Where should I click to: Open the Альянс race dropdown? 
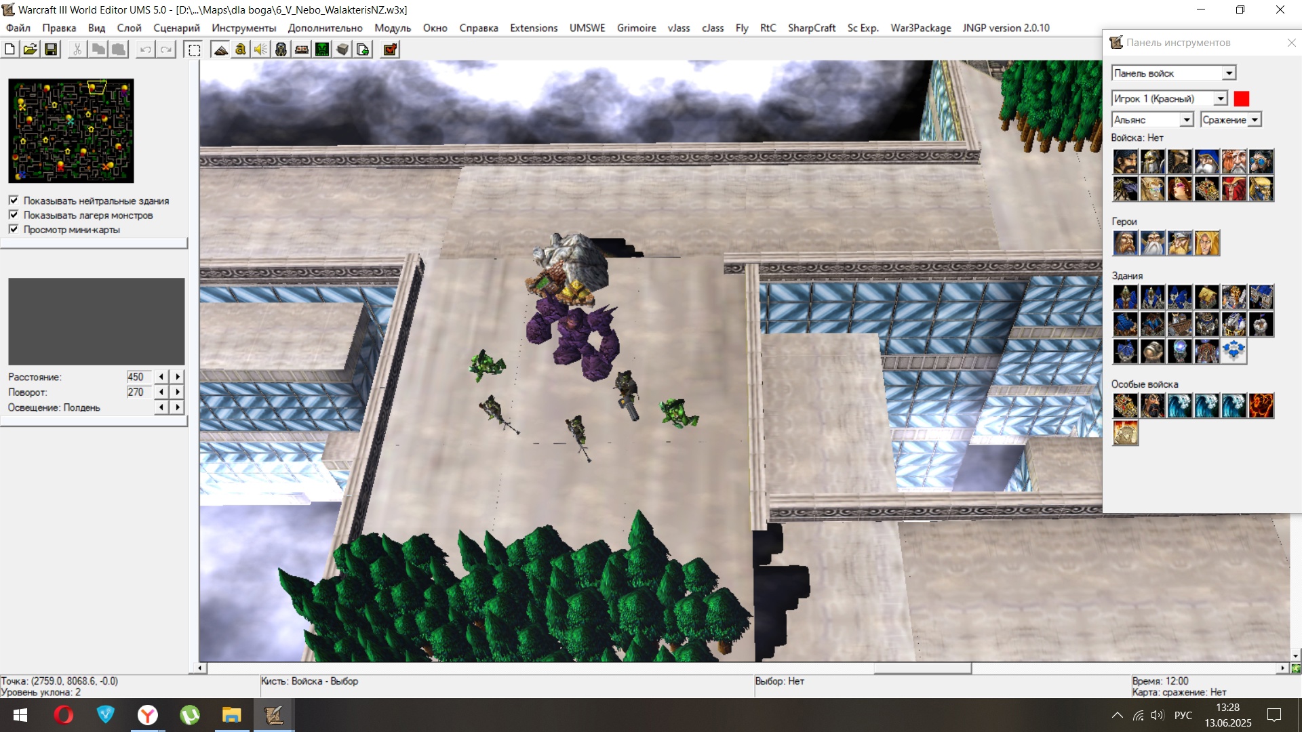(1187, 120)
